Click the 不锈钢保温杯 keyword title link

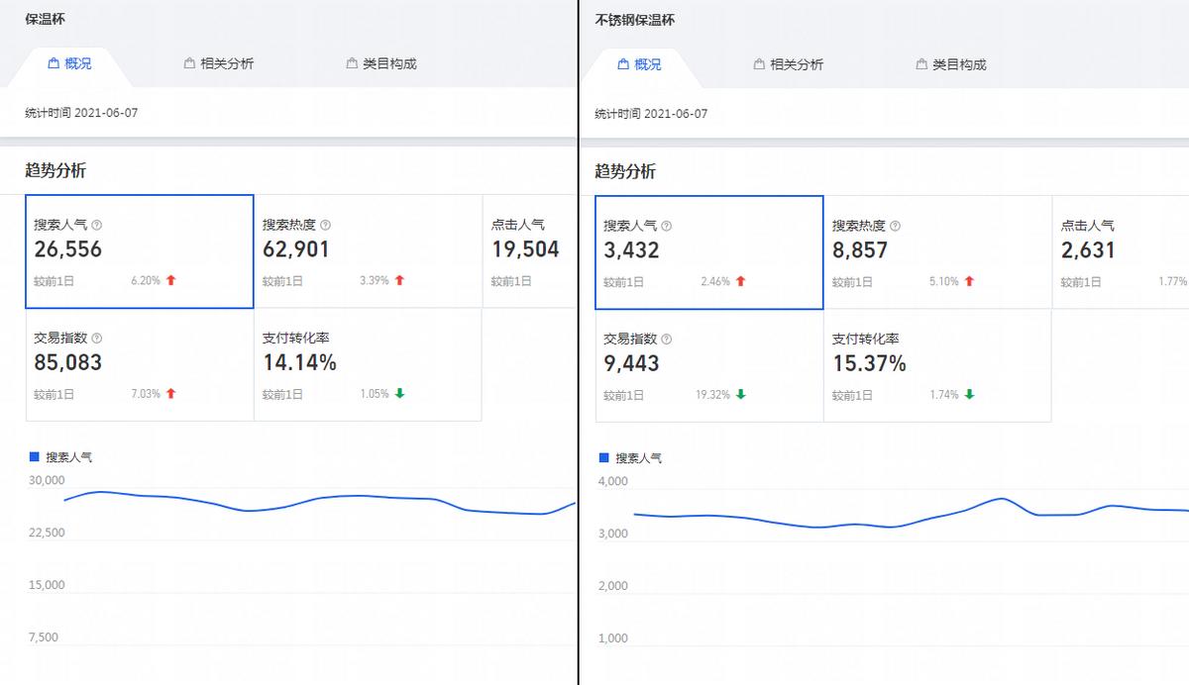pyautogui.click(x=634, y=19)
